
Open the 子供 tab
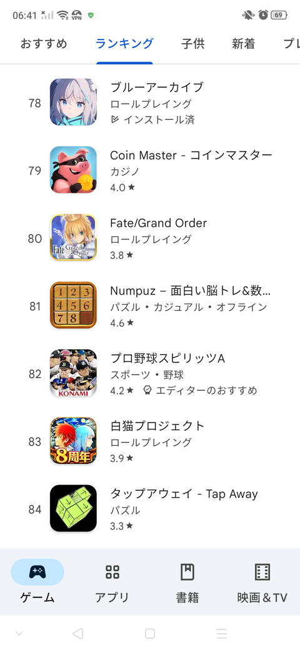193,44
